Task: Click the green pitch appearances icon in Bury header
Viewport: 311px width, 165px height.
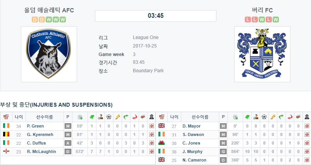Action: point(247,117)
